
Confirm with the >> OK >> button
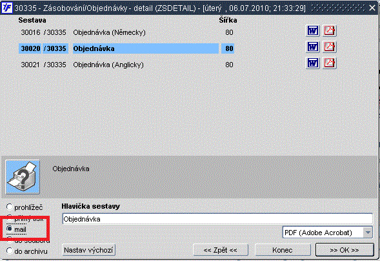click(345, 250)
